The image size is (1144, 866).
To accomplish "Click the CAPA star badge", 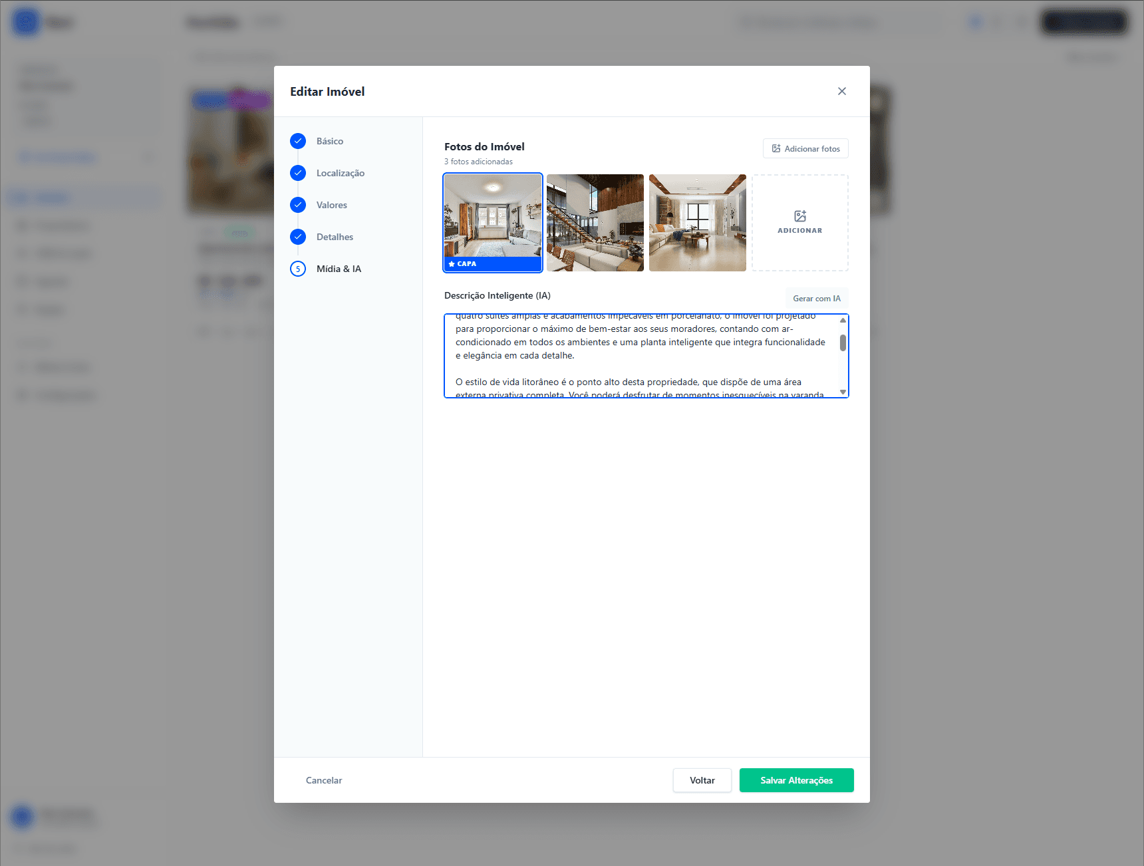I will point(463,264).
